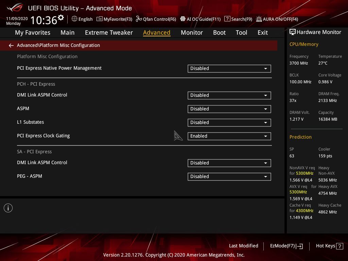Click the 159 pts cooler score
348x261 pixels.
(325, 156)
